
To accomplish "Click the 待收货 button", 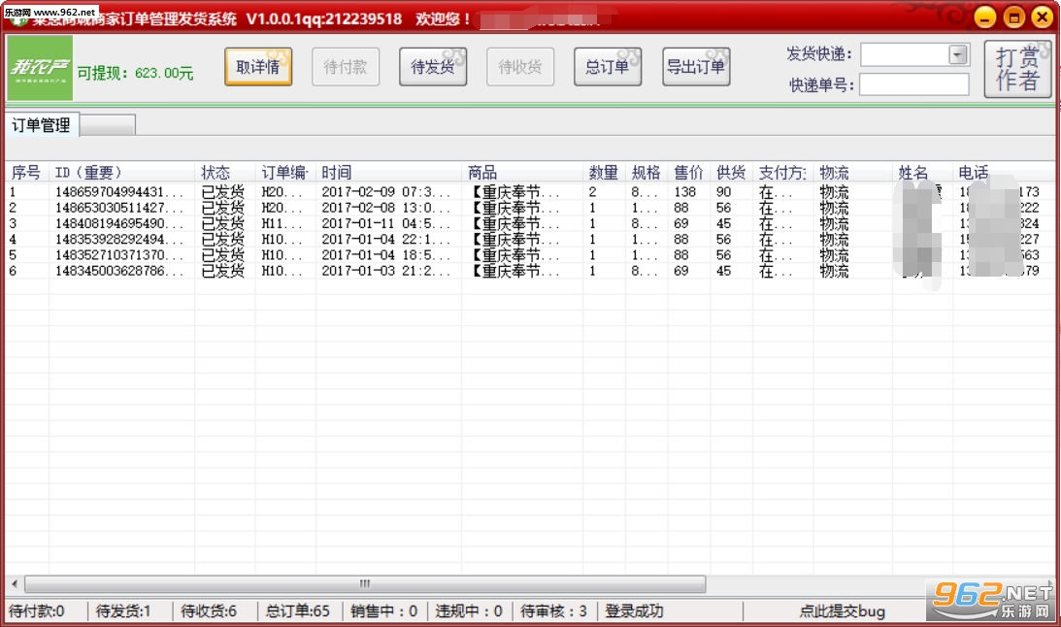I will click(x=519, y=67).
